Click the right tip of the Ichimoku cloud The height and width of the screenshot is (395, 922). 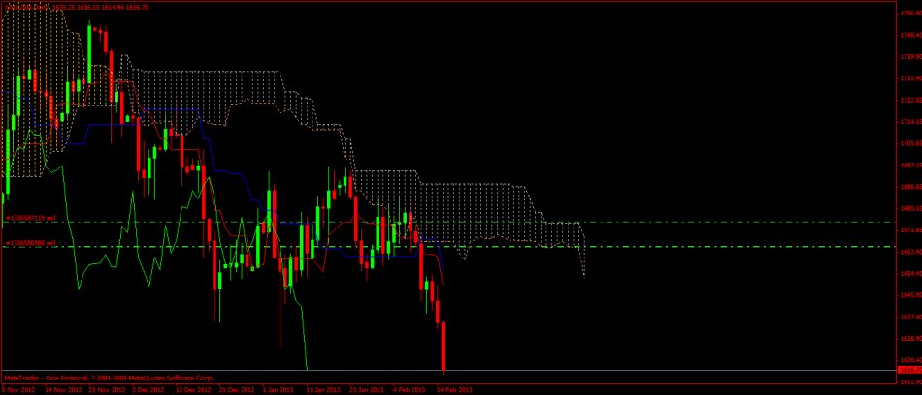coord(584,275)
